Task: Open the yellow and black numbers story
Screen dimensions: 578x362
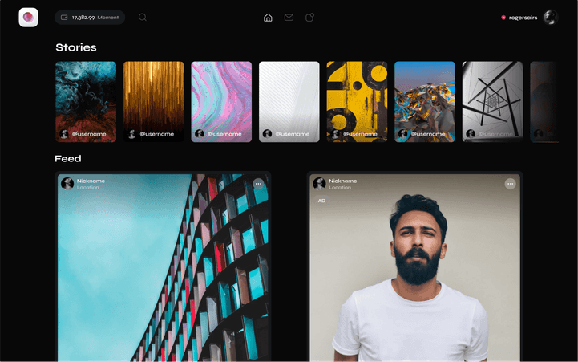Action: coord(357,101)
